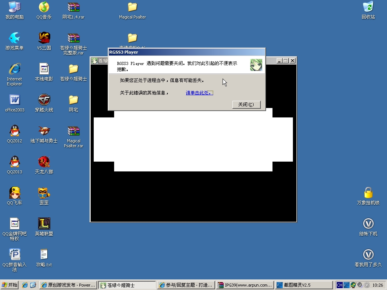
Task: Switch to 原创游戏发布 taskbar window
Action: coord(68,285)
